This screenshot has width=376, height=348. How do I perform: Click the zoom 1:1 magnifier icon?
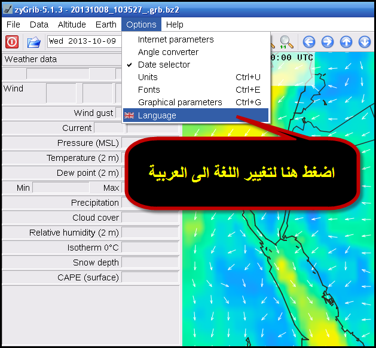(286, 42)
